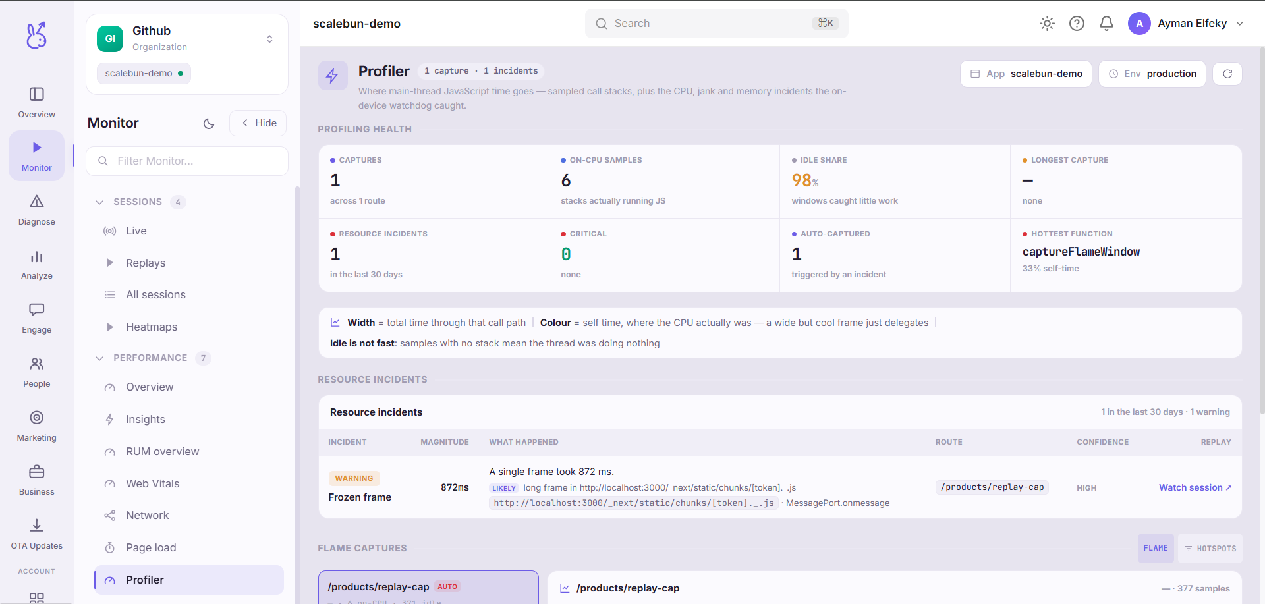Open Performance Insights
Viewport: 1265px width, 604px height.
click(x=189, y=419)
